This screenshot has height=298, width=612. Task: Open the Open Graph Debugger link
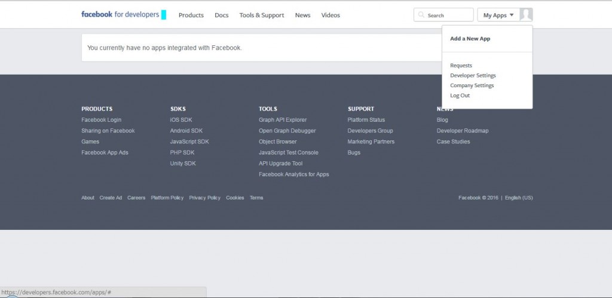point(287,131)
